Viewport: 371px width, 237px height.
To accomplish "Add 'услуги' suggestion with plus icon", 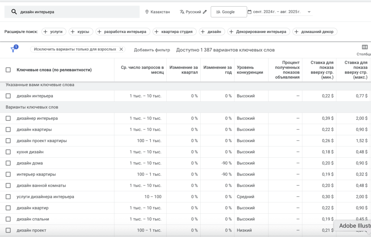I will (53, 32).
